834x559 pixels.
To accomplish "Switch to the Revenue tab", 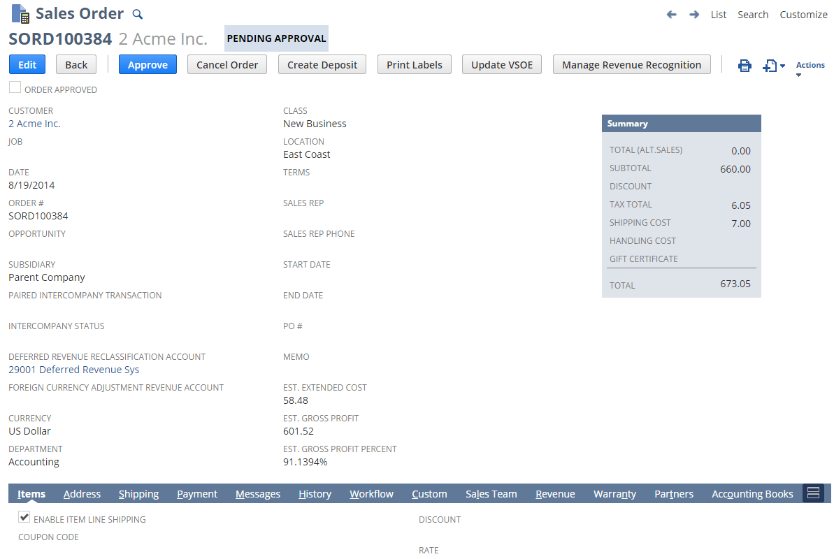I will coord(555,493).
